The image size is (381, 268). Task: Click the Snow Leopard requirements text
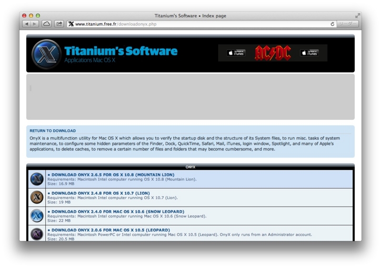click(x=127, y=216)
